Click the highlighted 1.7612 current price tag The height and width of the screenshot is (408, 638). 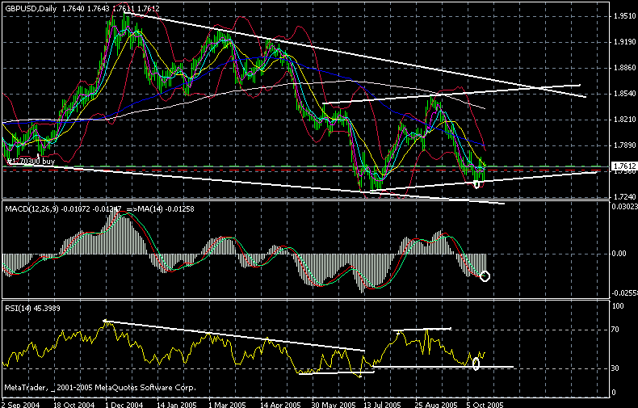[624, 166]
